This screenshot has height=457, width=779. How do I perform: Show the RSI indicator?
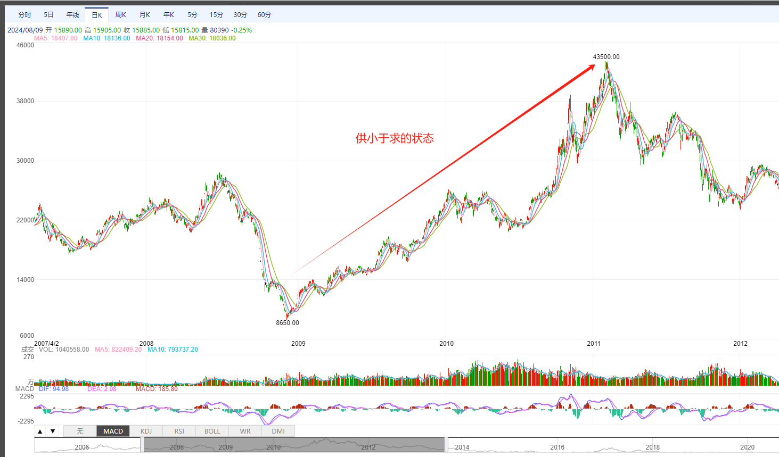coord(179,431)
